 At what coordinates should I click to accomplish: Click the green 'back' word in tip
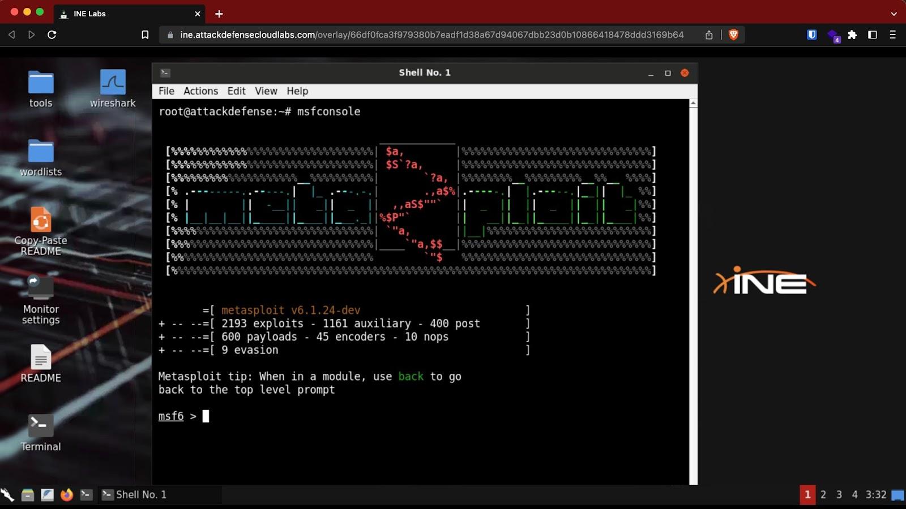(411, 377)
